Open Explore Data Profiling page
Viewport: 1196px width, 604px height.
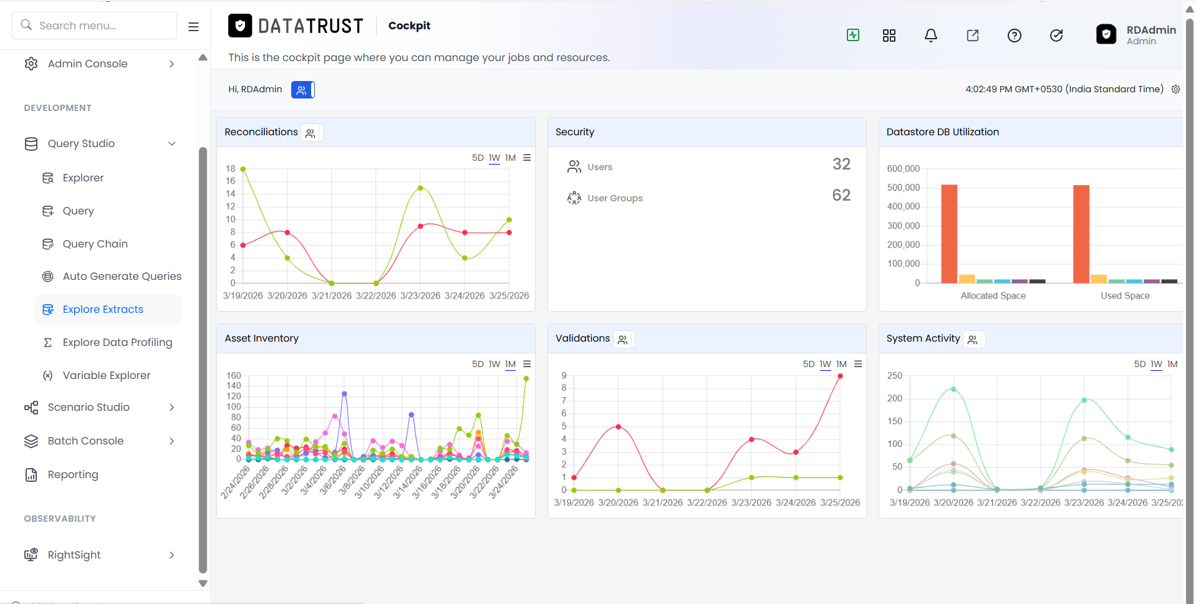pos(117,342)
